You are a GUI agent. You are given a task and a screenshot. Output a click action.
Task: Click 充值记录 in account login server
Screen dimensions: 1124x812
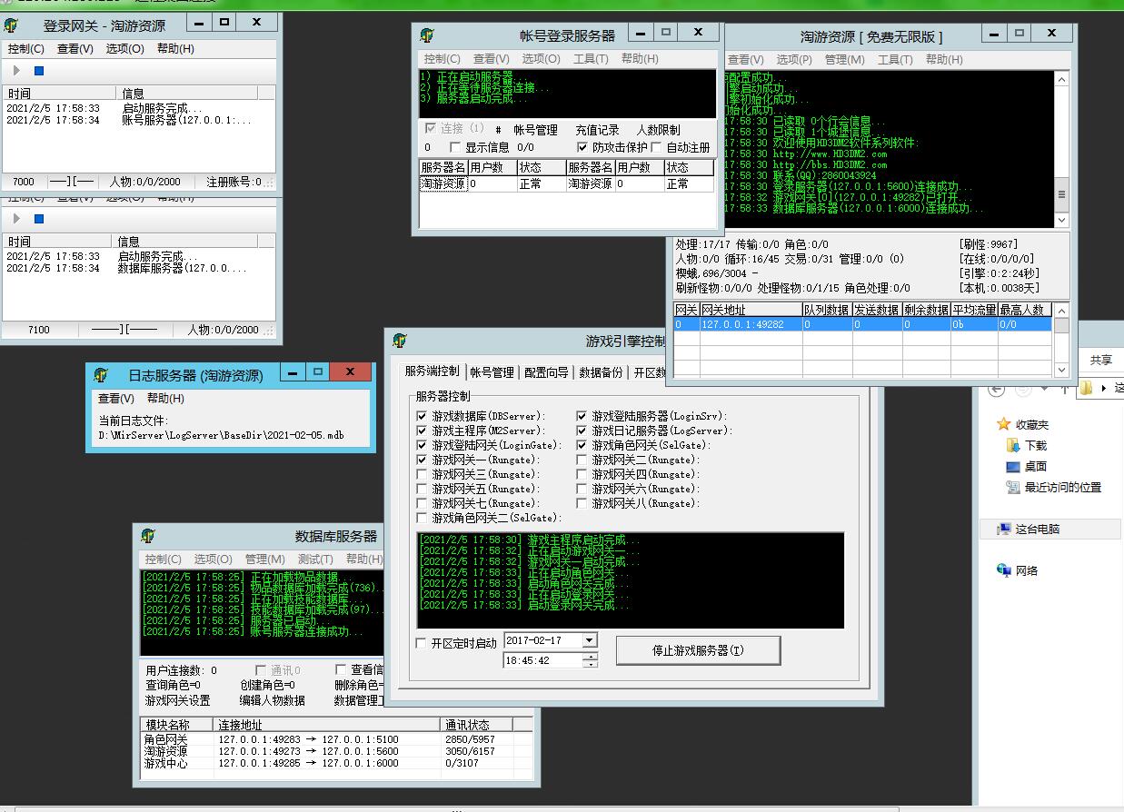coord(597,130)
